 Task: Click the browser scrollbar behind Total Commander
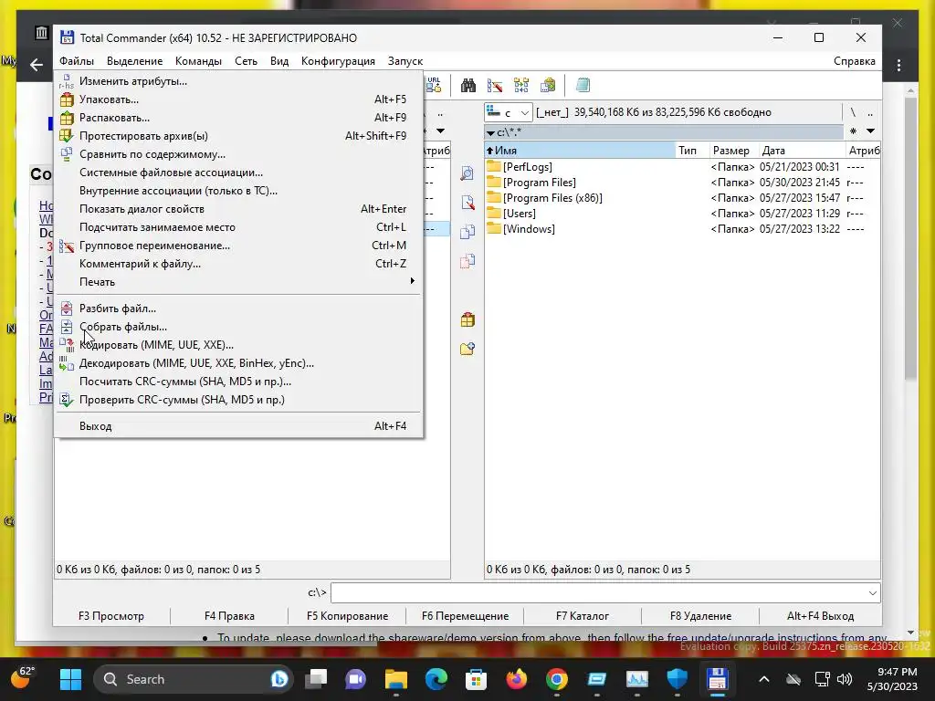(910, 238)
